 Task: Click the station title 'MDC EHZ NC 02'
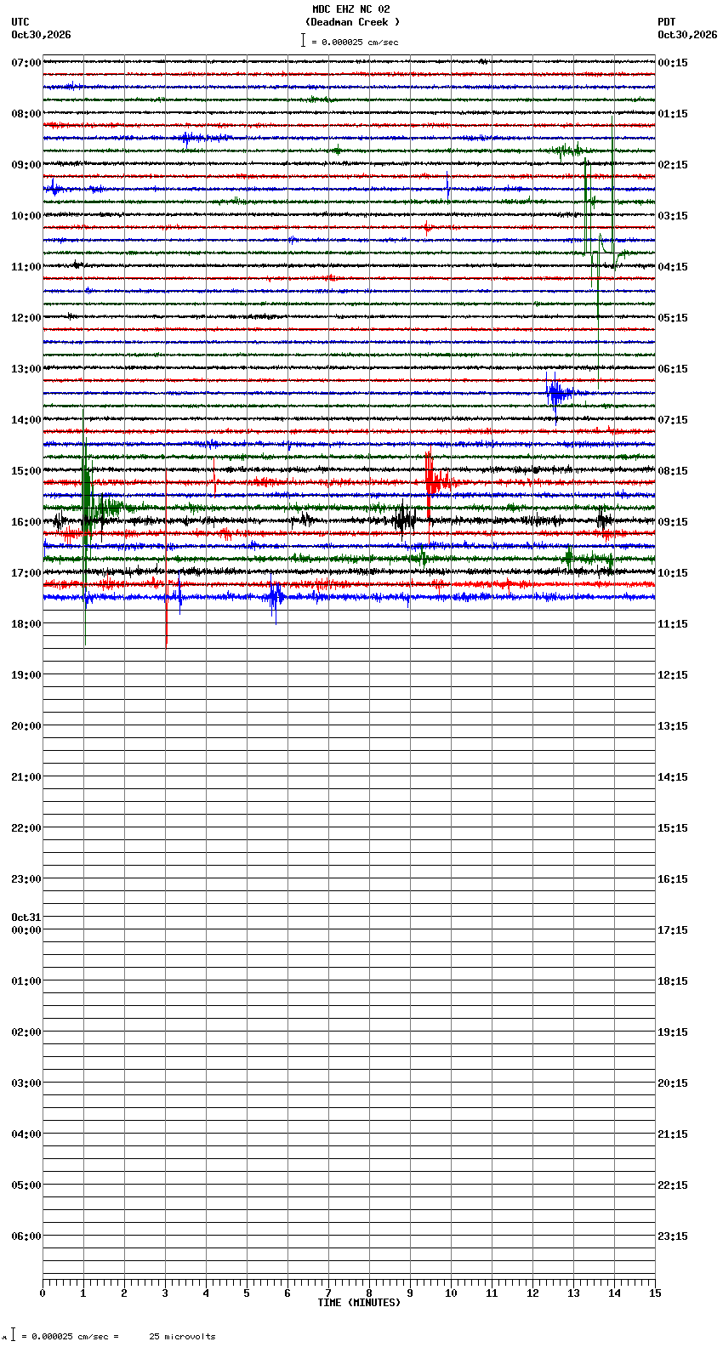(x=350, y=9)
